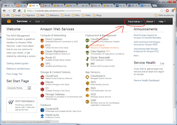Close the active AWS console tab
177x125 pixels.
tap(37, 5)
